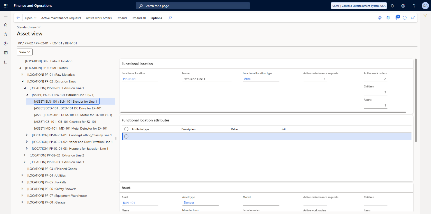Open the settings gear icon
This screenshot has width=431, height=214.
click(403, 6)
